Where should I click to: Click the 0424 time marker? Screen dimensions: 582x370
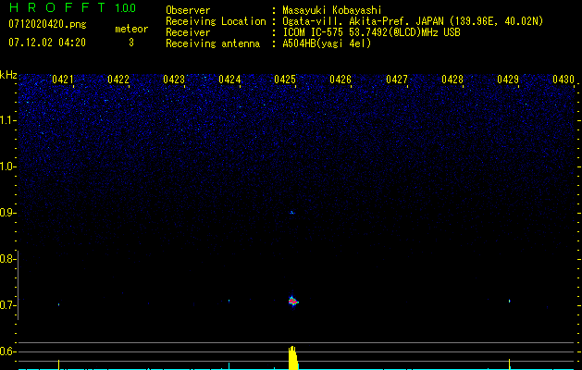pyautogui.click(x=229, y=80)
